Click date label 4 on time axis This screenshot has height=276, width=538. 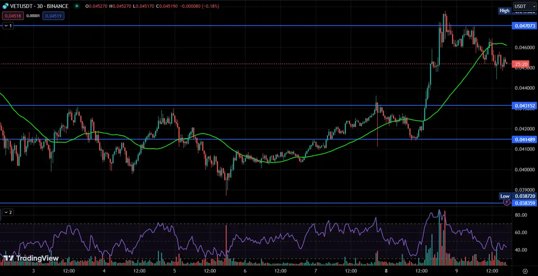(104, 271)
